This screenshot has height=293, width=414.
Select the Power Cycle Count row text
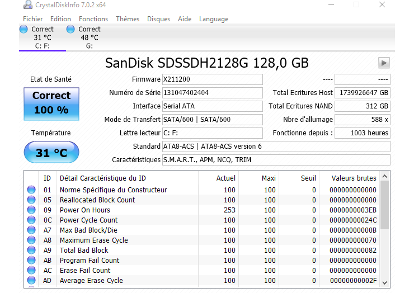[x=89, y=220]
